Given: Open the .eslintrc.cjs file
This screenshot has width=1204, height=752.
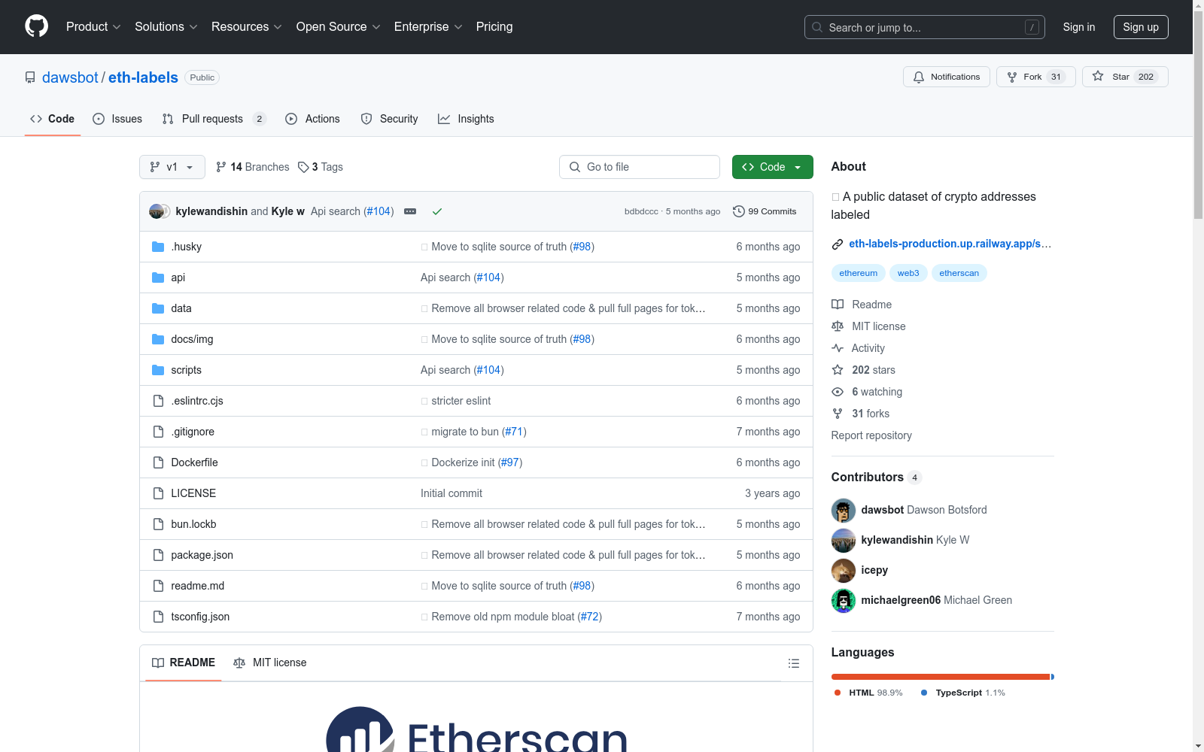Looking at the screenshot, I should tap(197, 401).
